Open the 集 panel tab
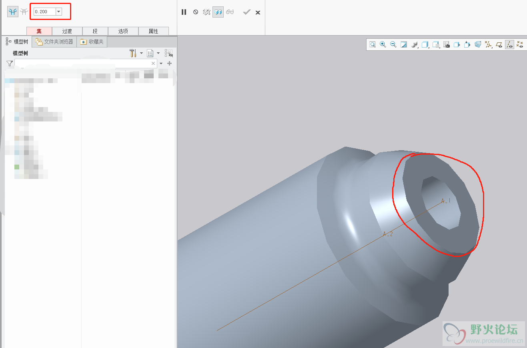Viewport: 527px width, 348px height. click(x=39, y=31)
